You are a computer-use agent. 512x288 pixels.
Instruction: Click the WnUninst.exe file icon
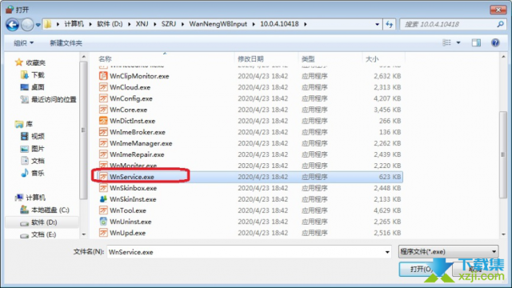pos(103,222)
